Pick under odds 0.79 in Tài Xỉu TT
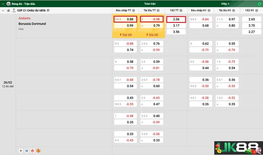Screen dimensions: 263x155 152,26
